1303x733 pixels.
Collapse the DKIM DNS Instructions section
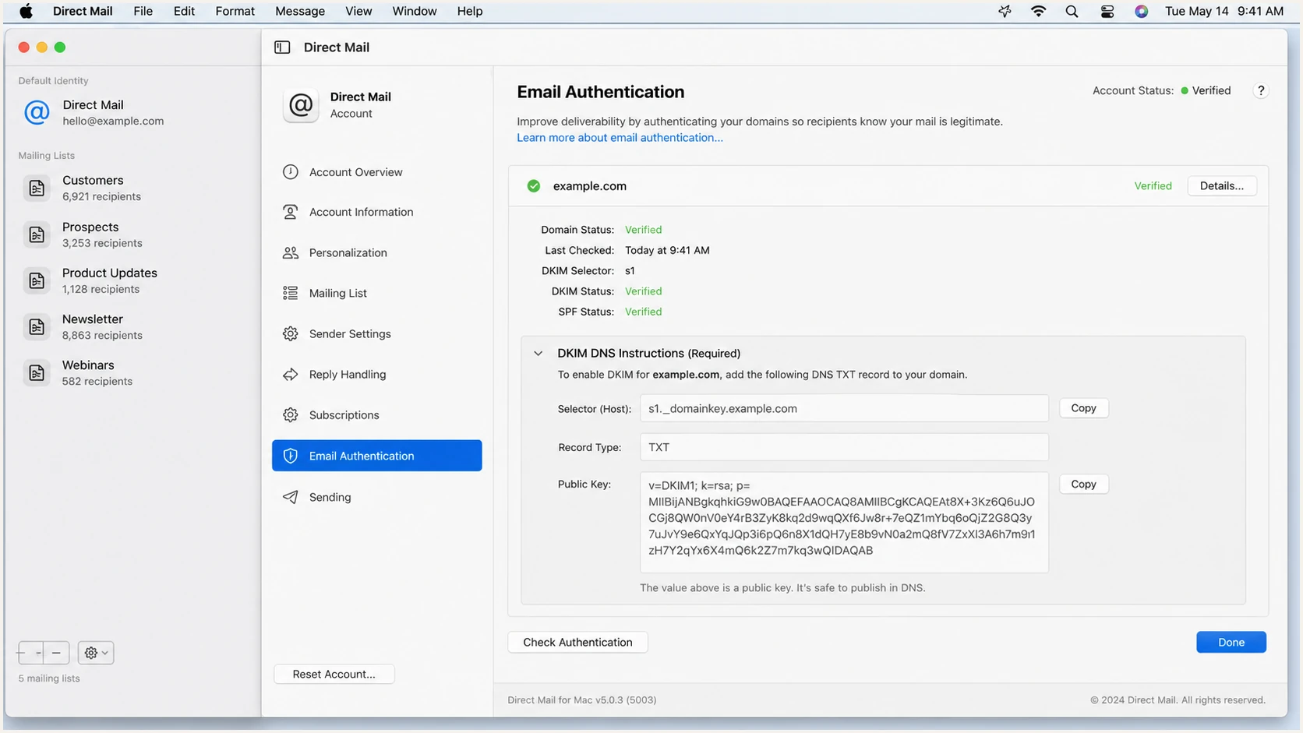coord(538,353)
